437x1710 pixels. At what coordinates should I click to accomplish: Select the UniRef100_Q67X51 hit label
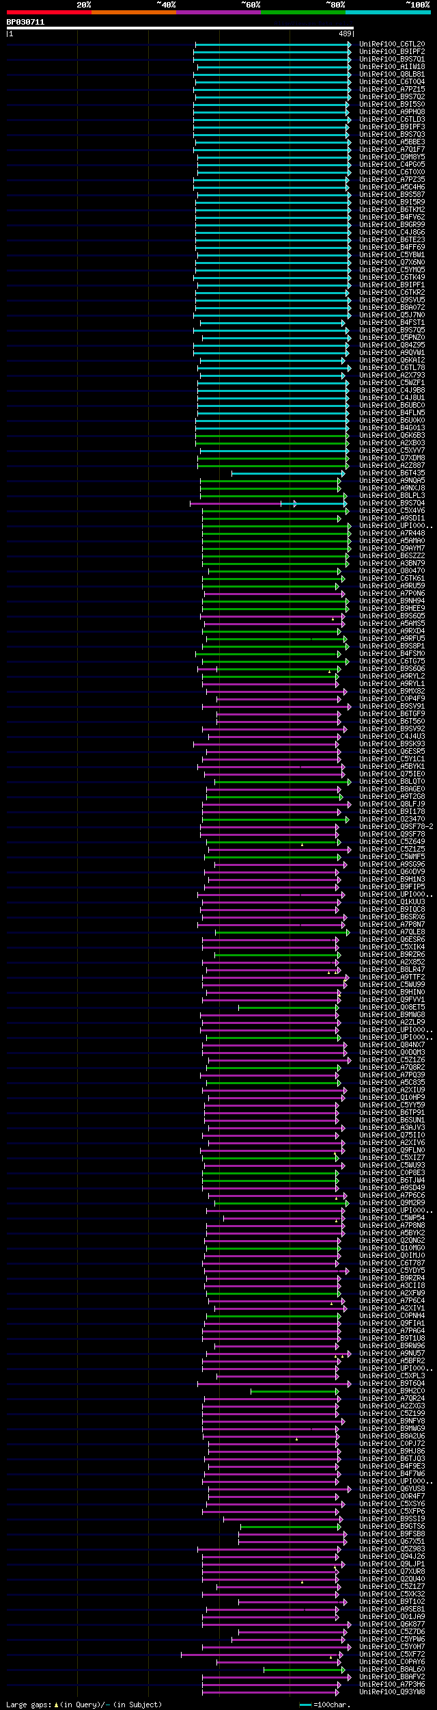pos(392,1542)
